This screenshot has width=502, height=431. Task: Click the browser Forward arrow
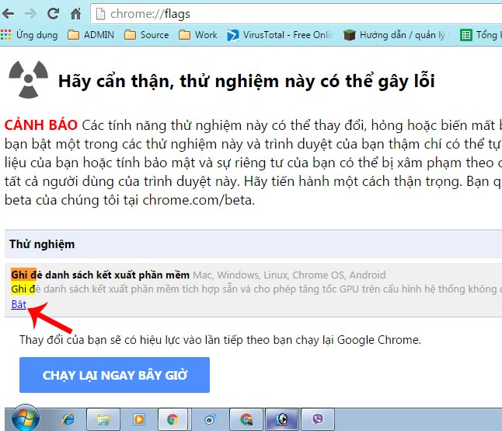(31, 14)
